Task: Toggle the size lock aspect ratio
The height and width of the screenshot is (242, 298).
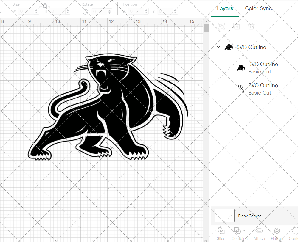Action: pyautogui.click(x=44, y=6)
